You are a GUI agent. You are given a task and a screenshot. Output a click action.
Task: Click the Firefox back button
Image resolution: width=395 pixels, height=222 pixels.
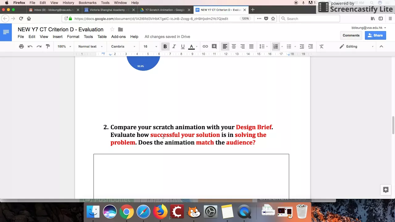[x=5, y=18]
